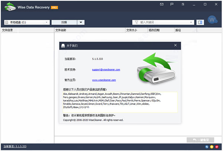223x151 pixels.
Task: Click the contributors list text box
Action: click(x=120, y=102)
